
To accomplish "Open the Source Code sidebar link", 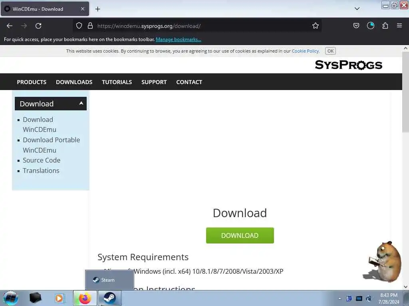I will (x=42, y=160).
